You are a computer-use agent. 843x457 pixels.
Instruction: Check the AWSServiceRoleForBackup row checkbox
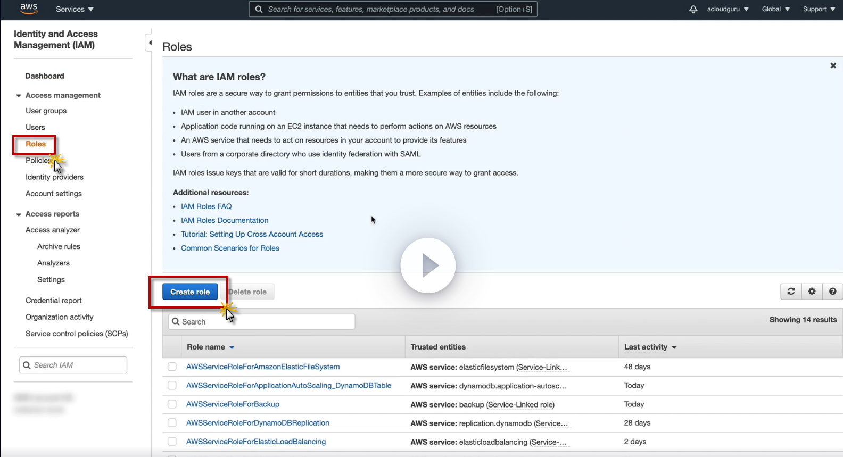point(172,404)
